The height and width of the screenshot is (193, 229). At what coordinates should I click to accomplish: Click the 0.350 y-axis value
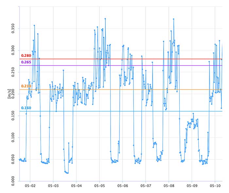click(13, 28)
